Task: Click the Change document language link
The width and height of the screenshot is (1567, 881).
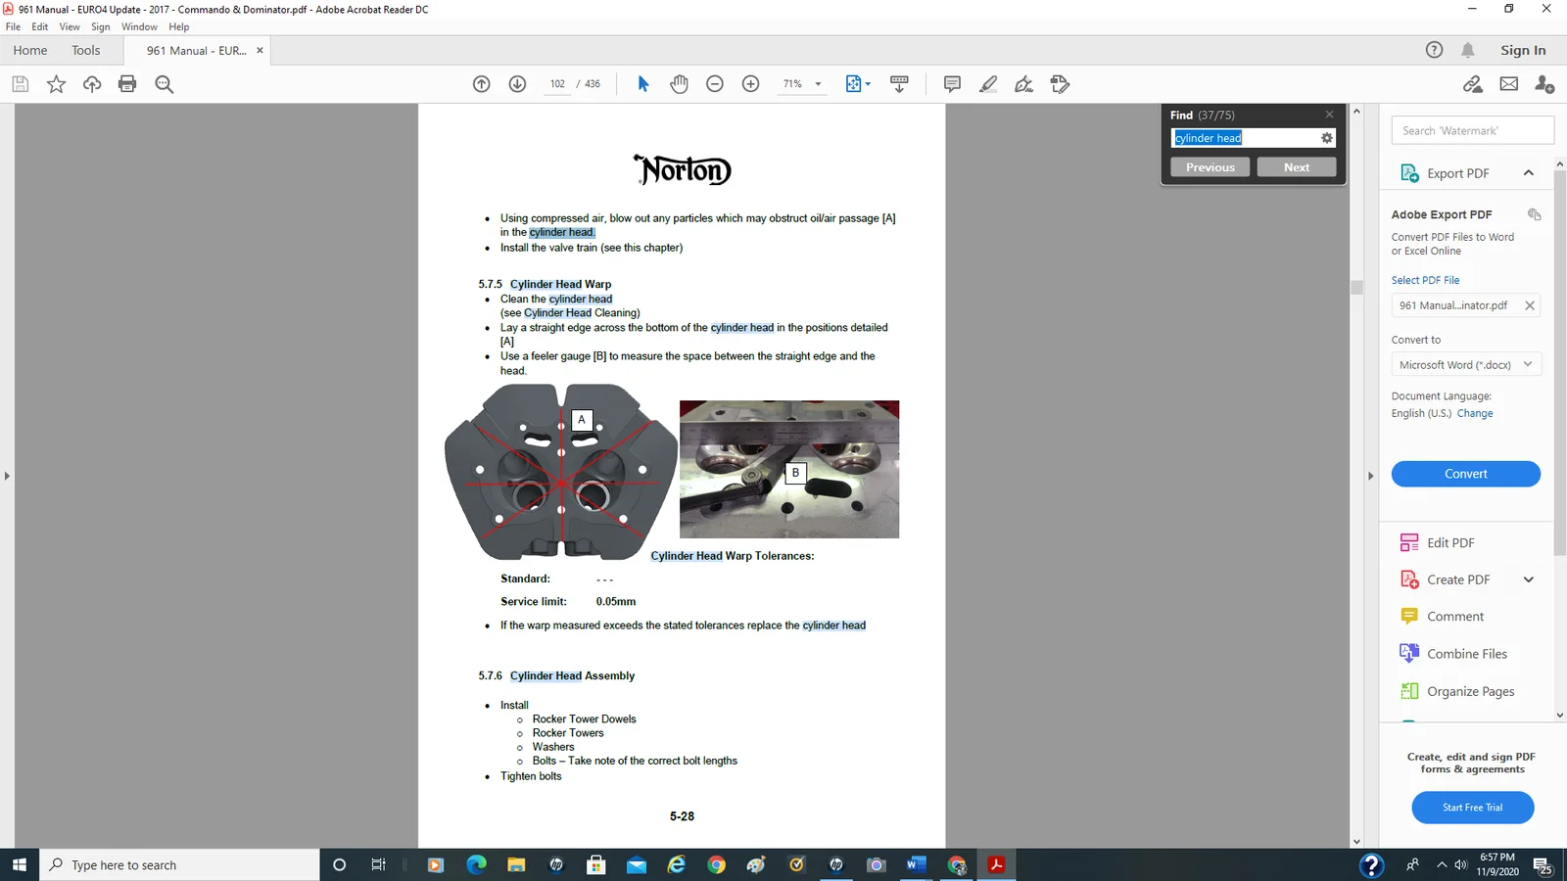Action: [x=1474, y=413]
